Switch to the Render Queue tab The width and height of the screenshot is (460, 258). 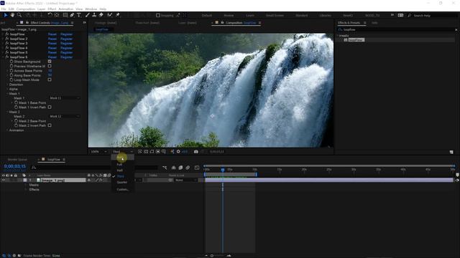(x=17, y=159)
